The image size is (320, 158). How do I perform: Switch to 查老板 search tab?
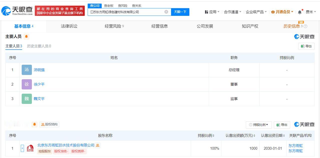(109, 6)
